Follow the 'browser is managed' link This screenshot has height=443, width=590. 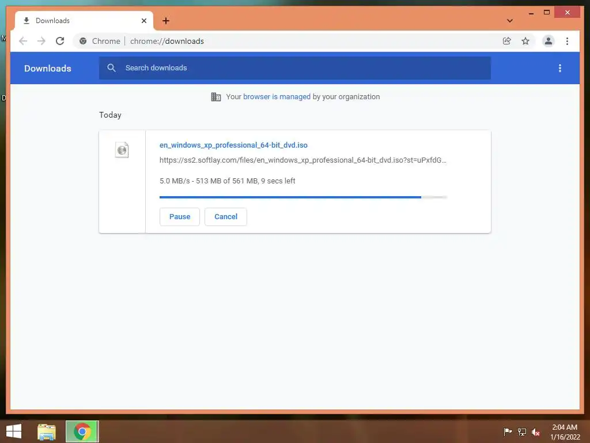[x=277, y=96]
